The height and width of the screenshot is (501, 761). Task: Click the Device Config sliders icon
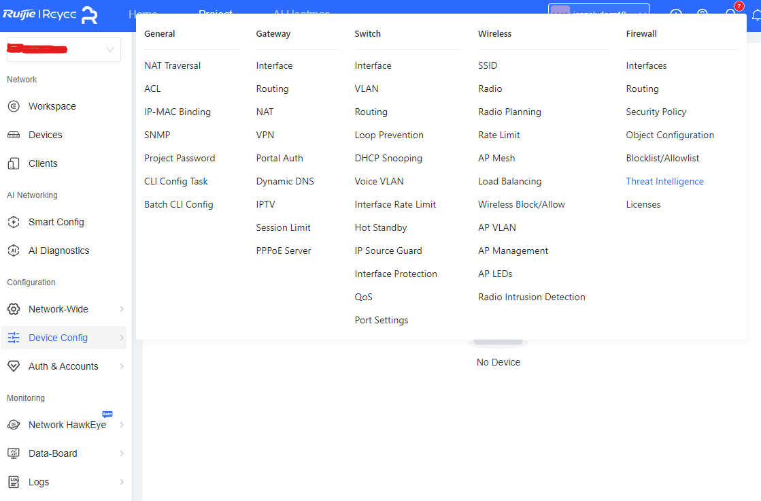[x=14, y=337]
